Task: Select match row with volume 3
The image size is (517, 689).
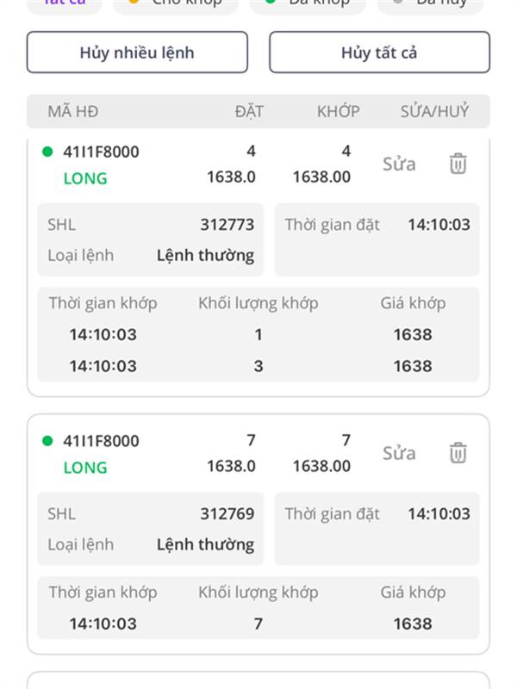Action: coord(258,366)
